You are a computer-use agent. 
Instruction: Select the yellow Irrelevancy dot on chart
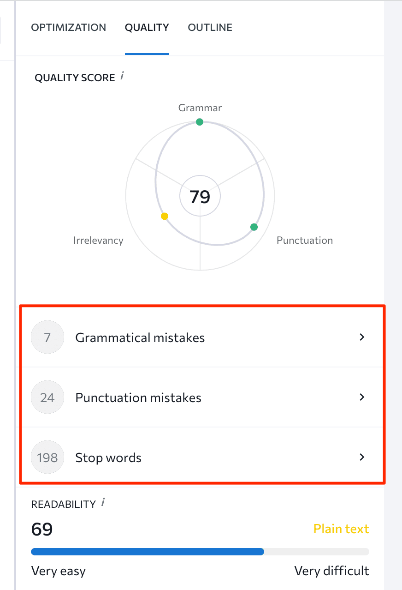(165, 216)
